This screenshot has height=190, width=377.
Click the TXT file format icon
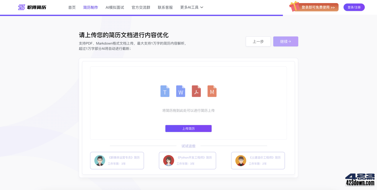tap(165, 91)
